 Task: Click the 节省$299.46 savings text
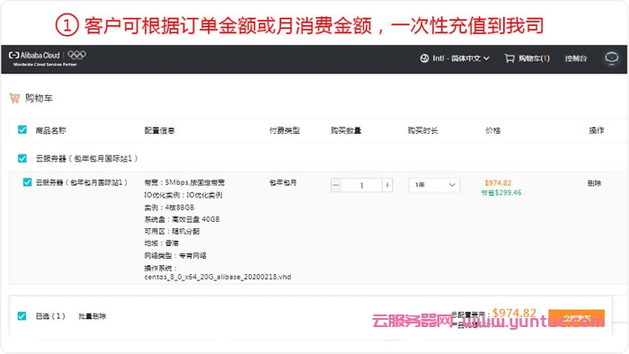[501, 193]
